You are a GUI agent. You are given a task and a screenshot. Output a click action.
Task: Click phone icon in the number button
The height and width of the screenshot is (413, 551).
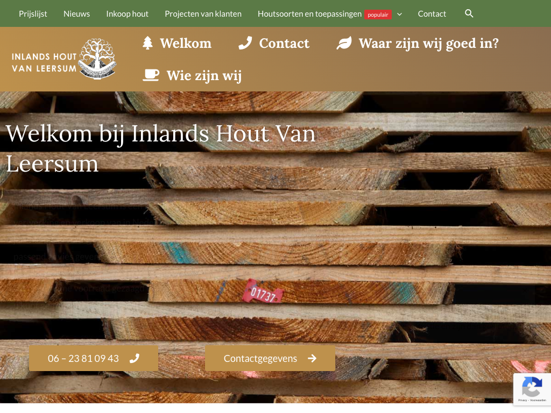coord(135,358)
